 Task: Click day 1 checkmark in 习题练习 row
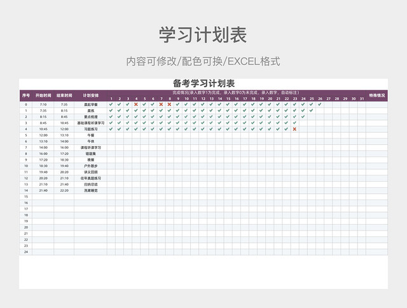click(111, 129)
